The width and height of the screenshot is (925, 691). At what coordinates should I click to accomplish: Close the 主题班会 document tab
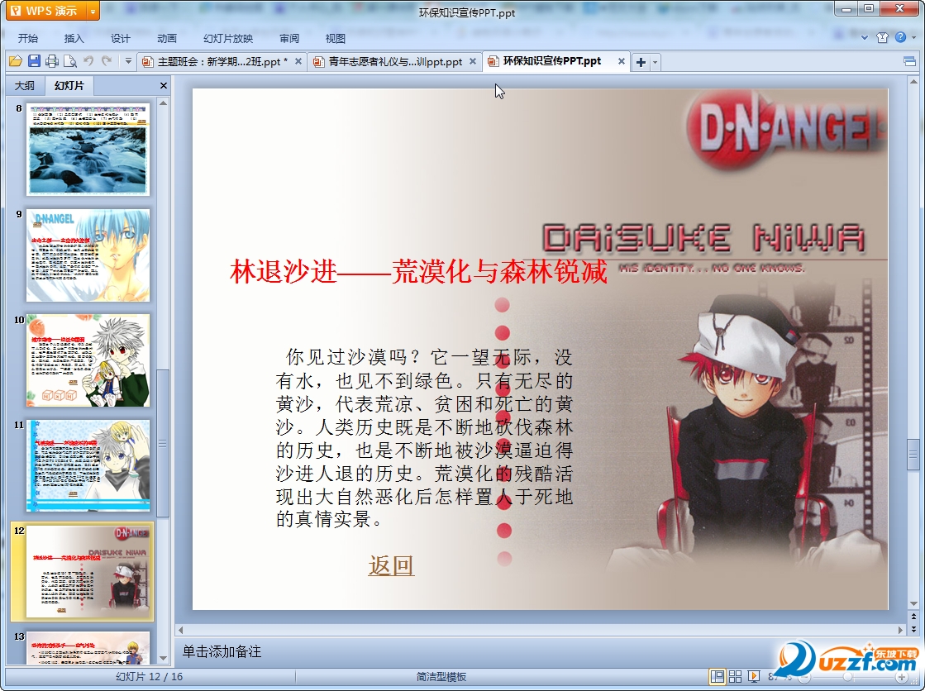click(298, 61)
